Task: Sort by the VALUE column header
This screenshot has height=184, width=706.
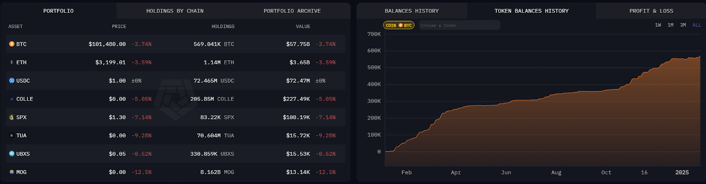Action: (303, 27)
